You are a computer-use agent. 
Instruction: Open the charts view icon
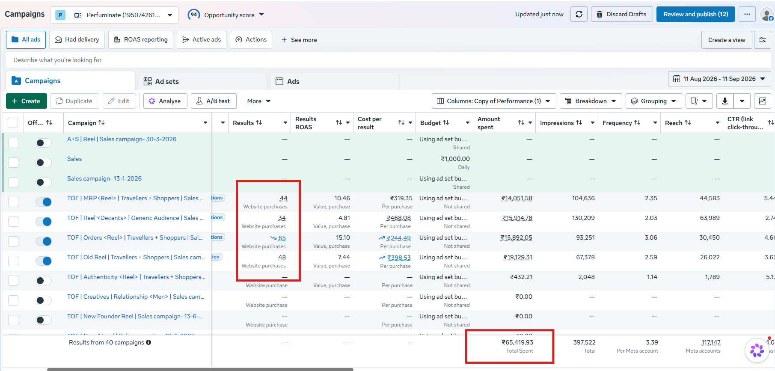pyautogui.click(x=762, y=101)
